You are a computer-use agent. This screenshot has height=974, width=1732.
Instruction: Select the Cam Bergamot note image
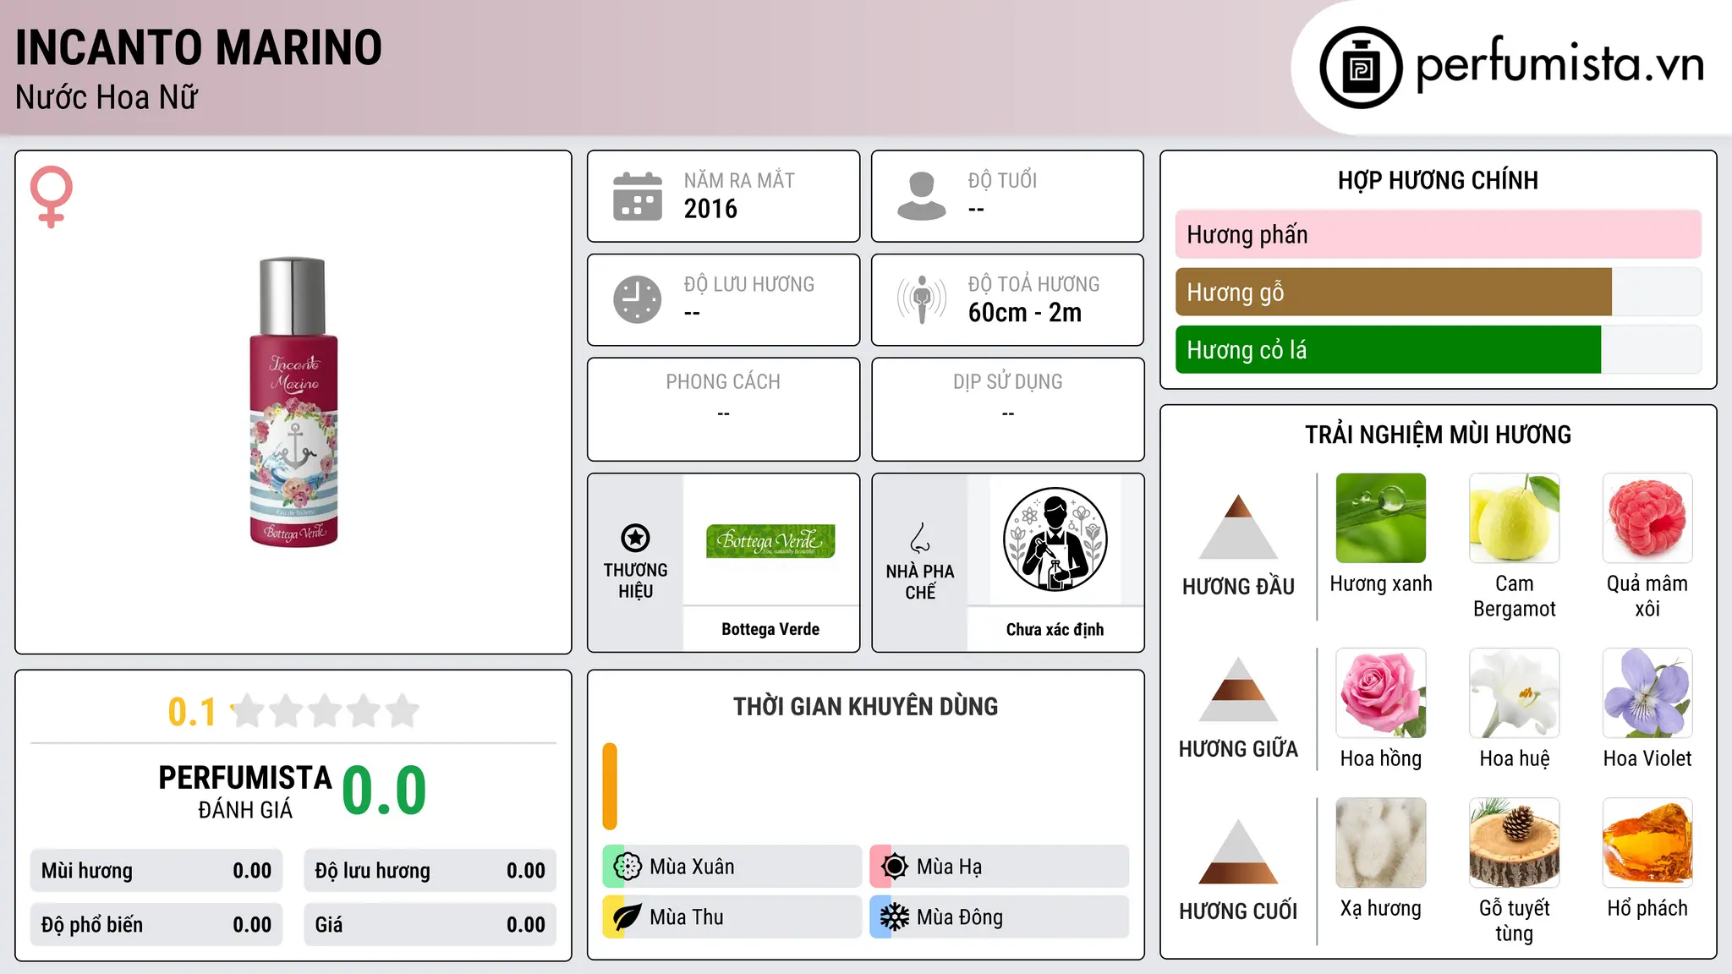[x=1514, y=518]
